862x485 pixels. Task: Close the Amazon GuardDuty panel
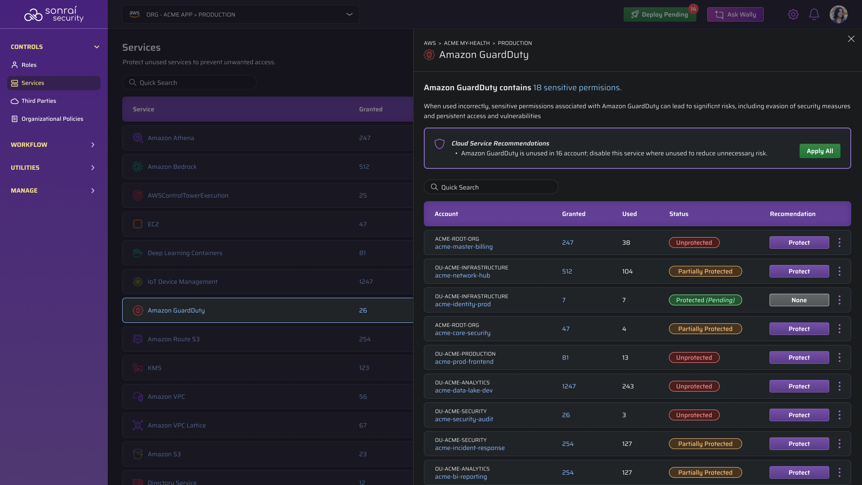pos(851,39)
